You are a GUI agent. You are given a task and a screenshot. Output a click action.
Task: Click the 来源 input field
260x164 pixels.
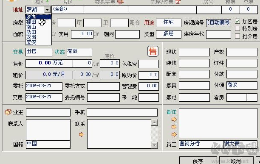pos(149,97)
